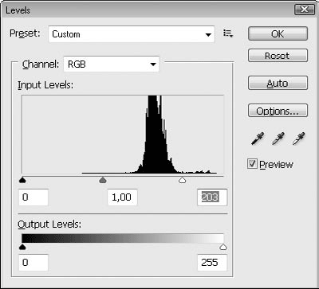
Task: Click the output black slider handle
Action: point(22,247)
